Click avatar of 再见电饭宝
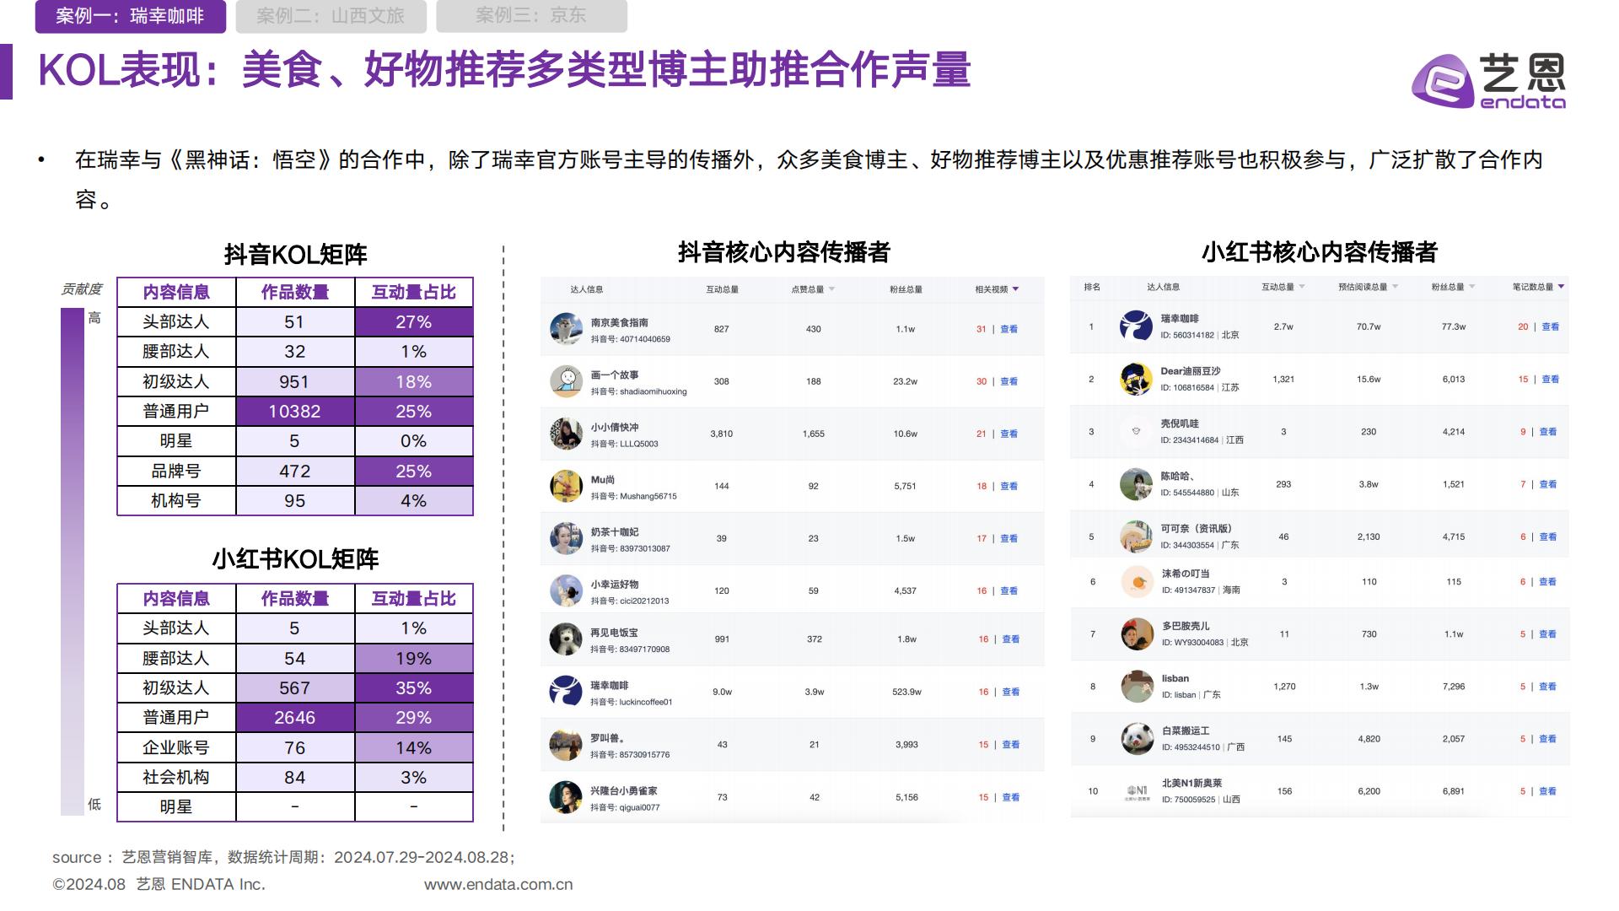 pos(566,639)
